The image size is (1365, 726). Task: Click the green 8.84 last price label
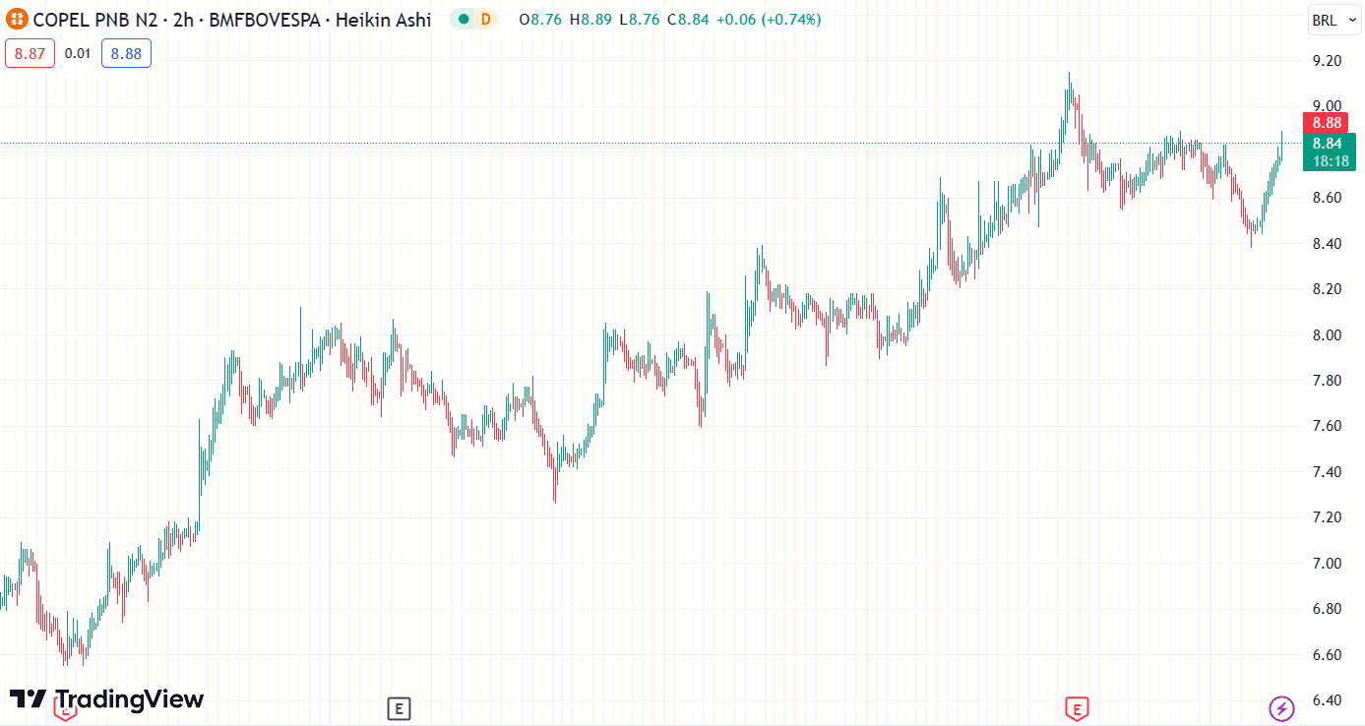click(x=1329, y=144)
